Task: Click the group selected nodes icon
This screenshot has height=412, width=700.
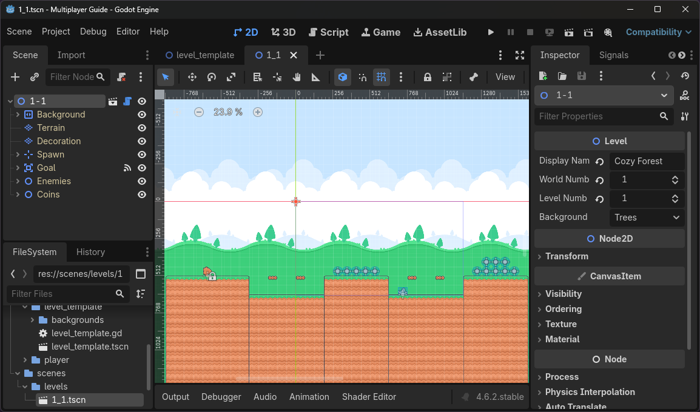Action: click(447, 77)
